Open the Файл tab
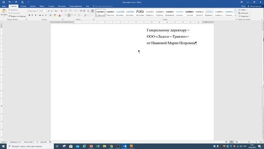 pyautogui.click(x=4, y=6)
